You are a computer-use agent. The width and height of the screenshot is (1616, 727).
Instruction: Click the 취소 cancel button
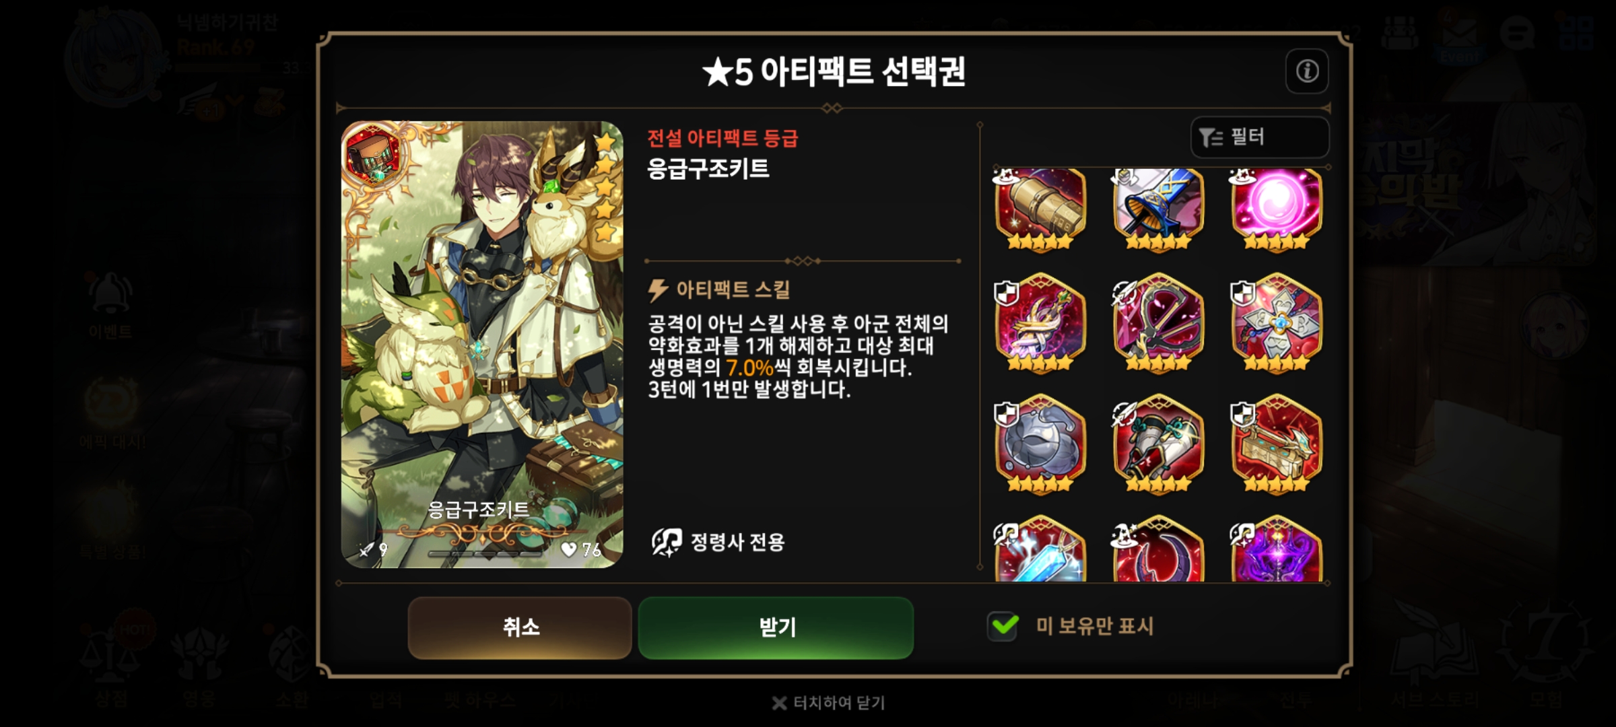[520, 627]
